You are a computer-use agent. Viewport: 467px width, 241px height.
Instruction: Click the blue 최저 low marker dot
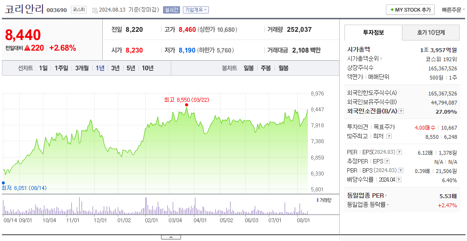[3, 183]
